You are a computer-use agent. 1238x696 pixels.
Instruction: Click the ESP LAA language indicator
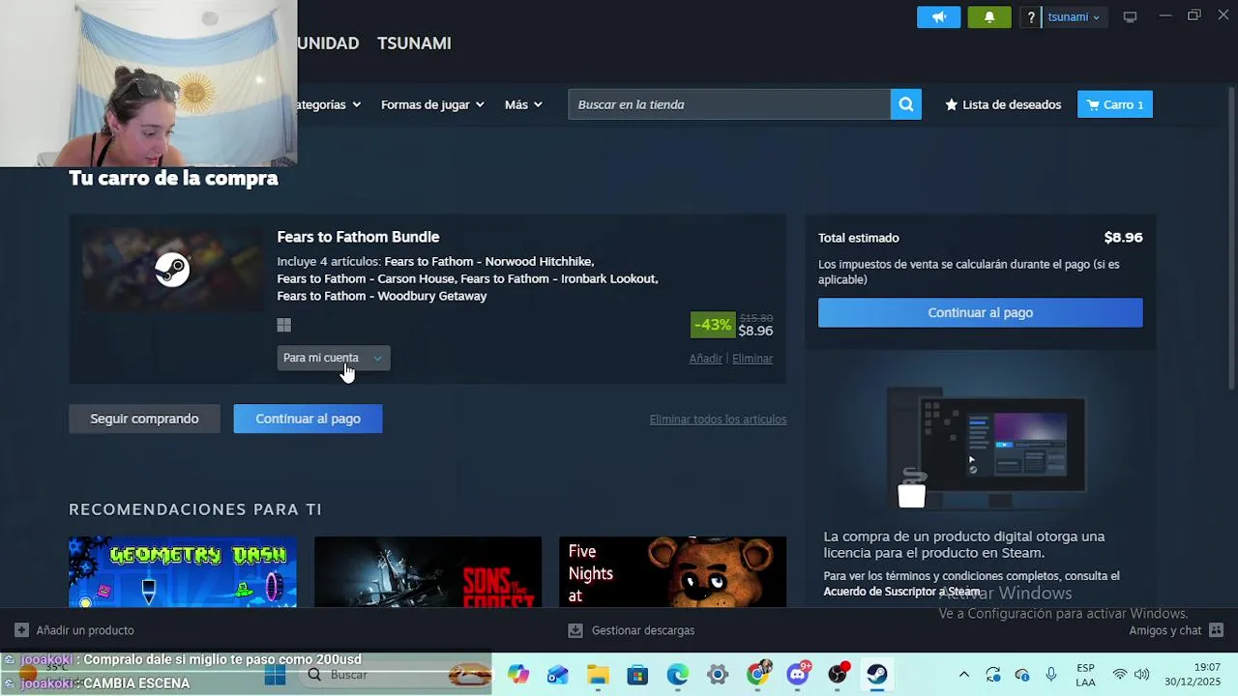1086,675
